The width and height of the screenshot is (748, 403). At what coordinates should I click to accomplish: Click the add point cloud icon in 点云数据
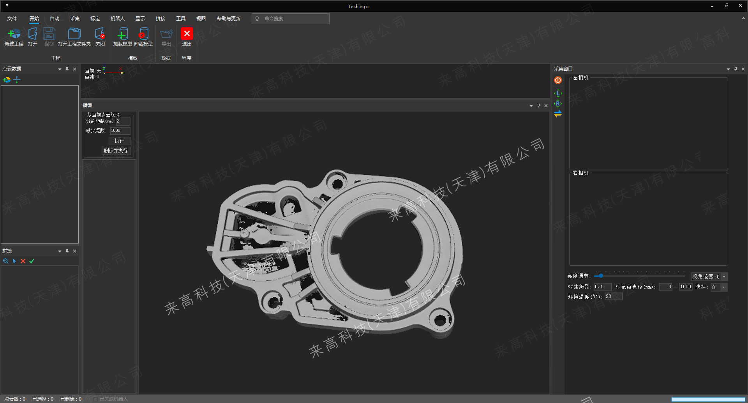pos(7,80)
